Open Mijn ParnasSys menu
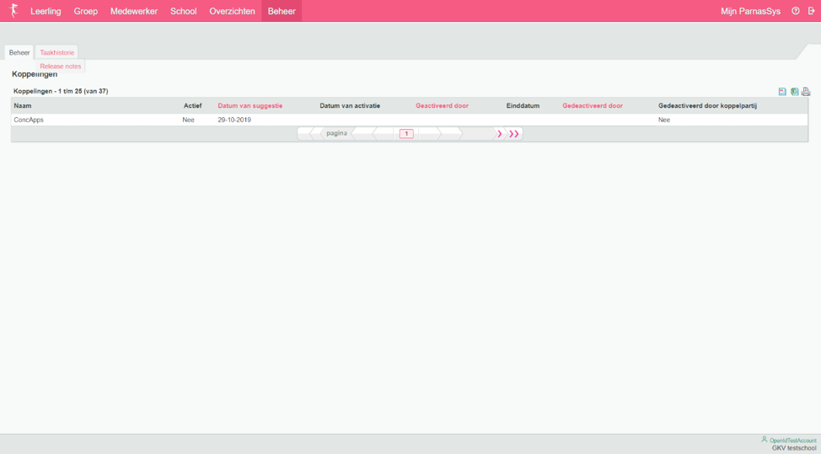The image size is (821, 454). pyautogui.click(x=750, y=11)
